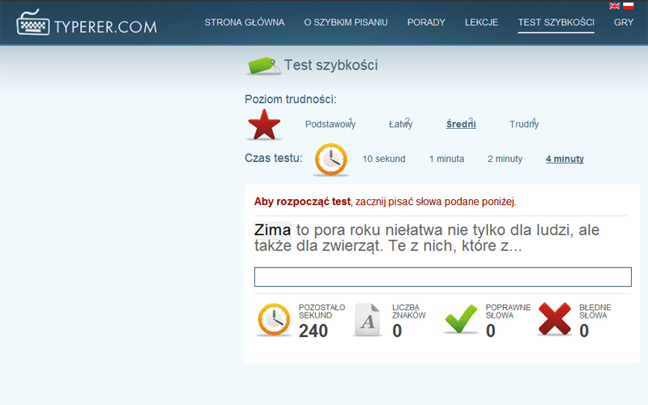Image resolution: width=648 pixels, height=405 pixels.
Task: Switch language with the Polish flag
Action: (x=629, y=6)
